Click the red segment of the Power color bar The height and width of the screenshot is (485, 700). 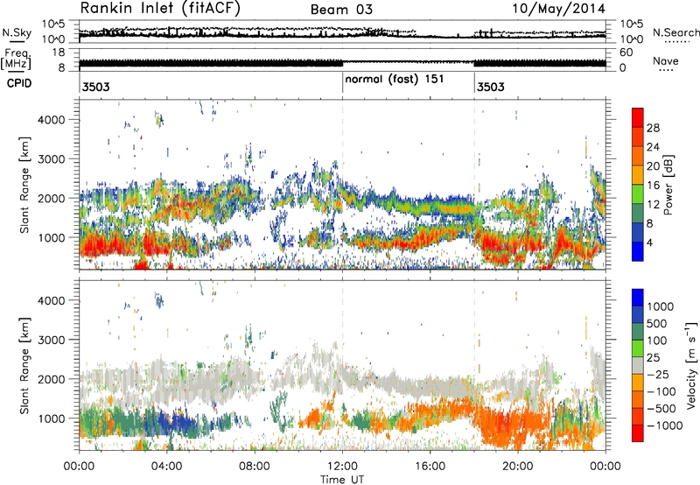[638, 117]
